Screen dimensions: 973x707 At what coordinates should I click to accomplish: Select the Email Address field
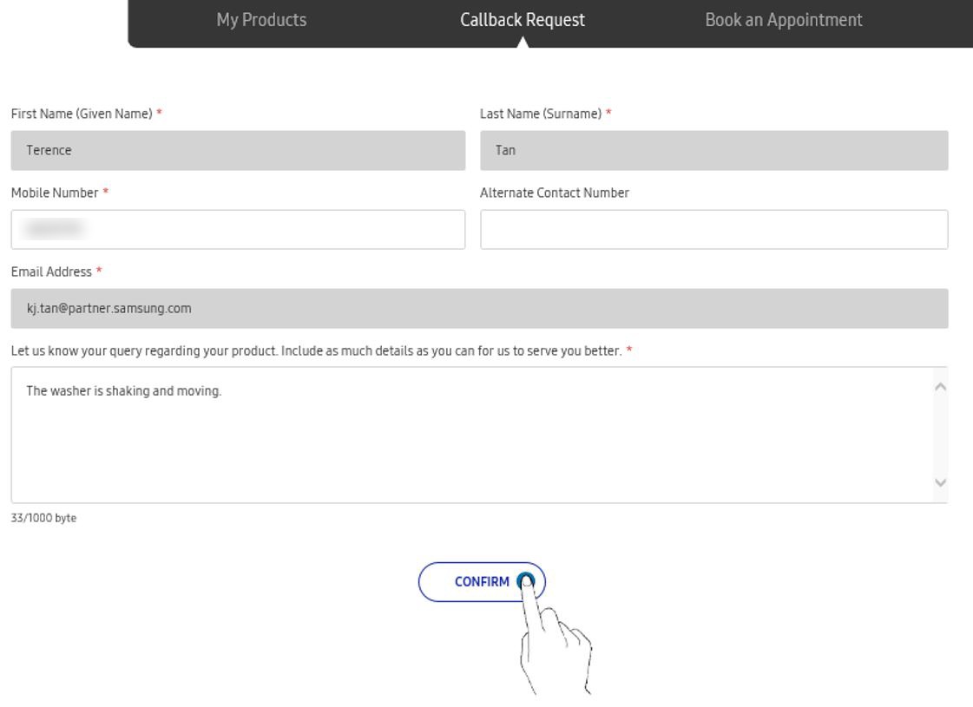(480, 308)
